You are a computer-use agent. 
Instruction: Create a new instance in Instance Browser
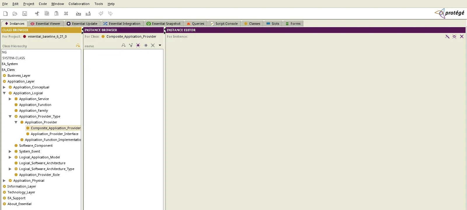coord(138,45)
